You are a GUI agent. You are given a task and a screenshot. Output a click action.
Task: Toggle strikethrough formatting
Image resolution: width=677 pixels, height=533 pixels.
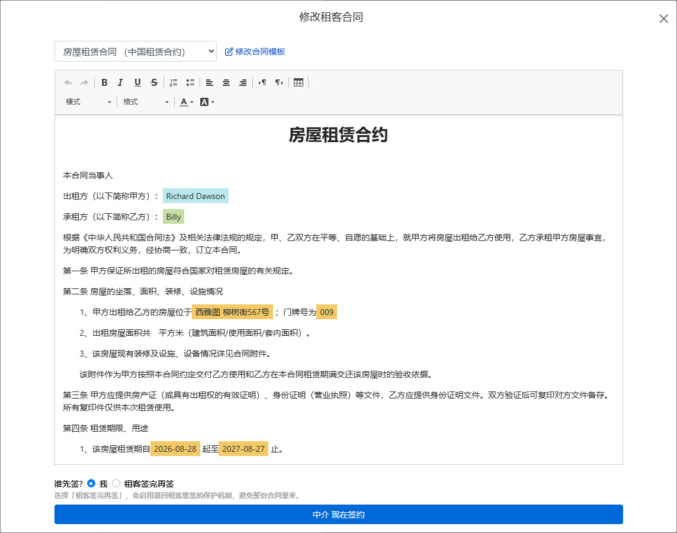point(154,82)
